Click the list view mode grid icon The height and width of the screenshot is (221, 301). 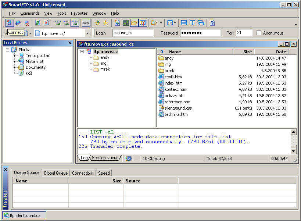(170, 23)
